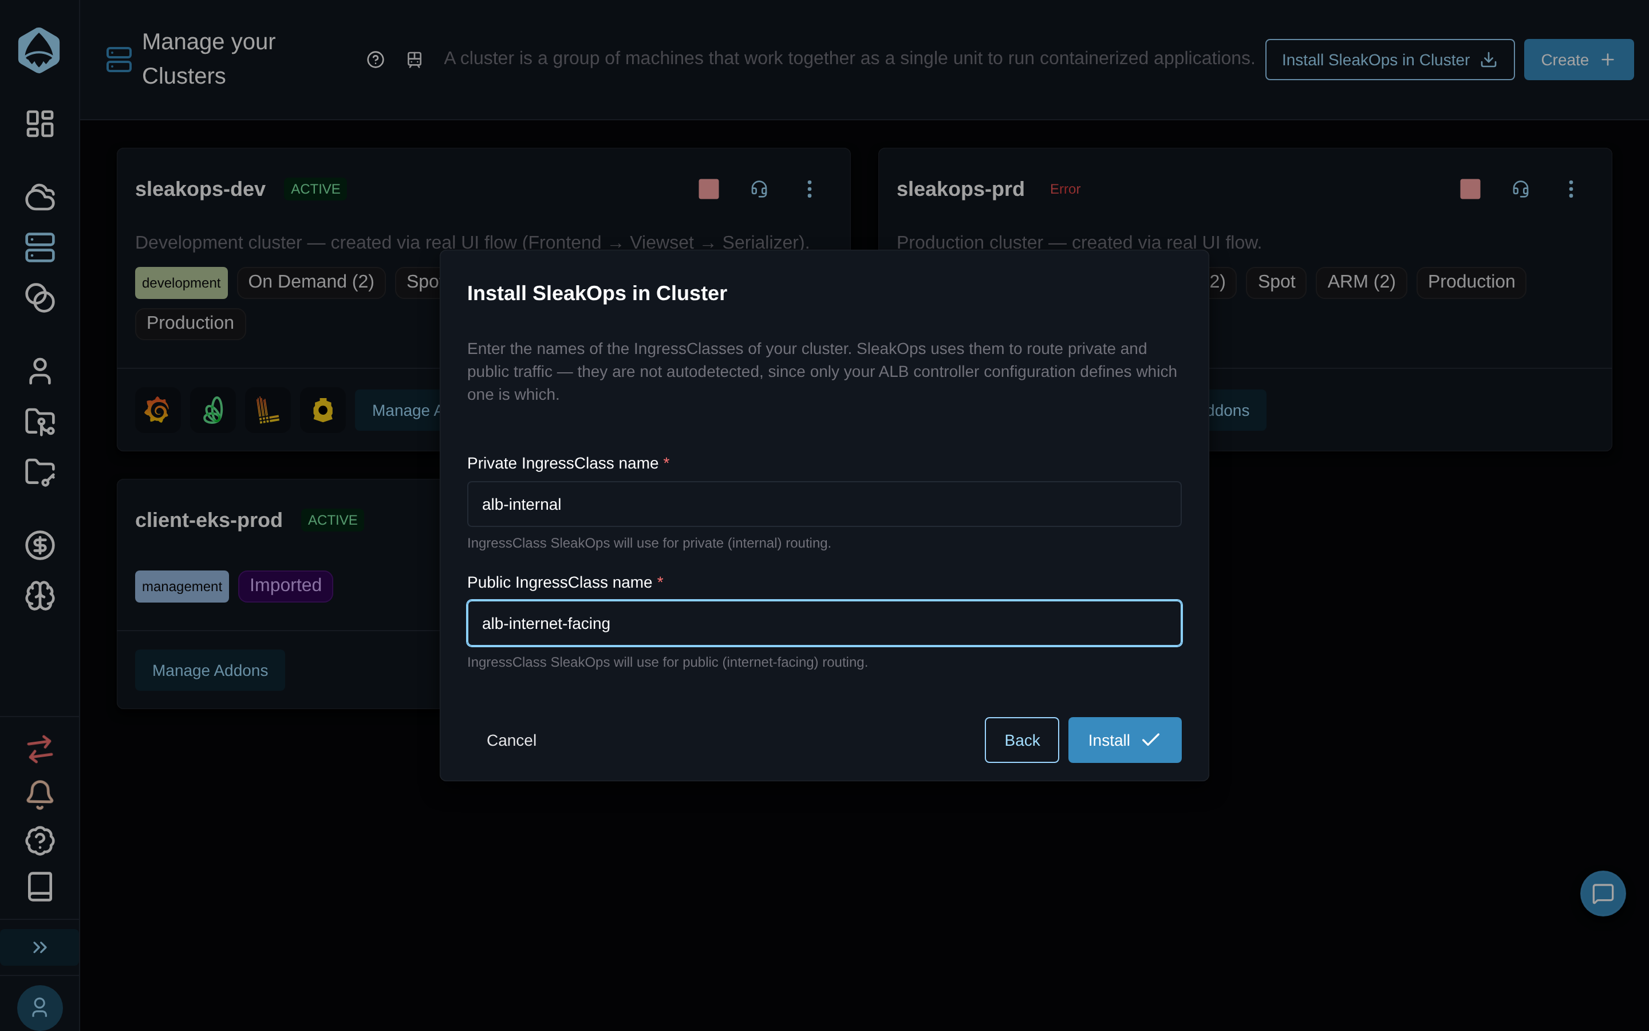Open the user profile avatar
The image size is (1649, 1031).
point(40,1008)
